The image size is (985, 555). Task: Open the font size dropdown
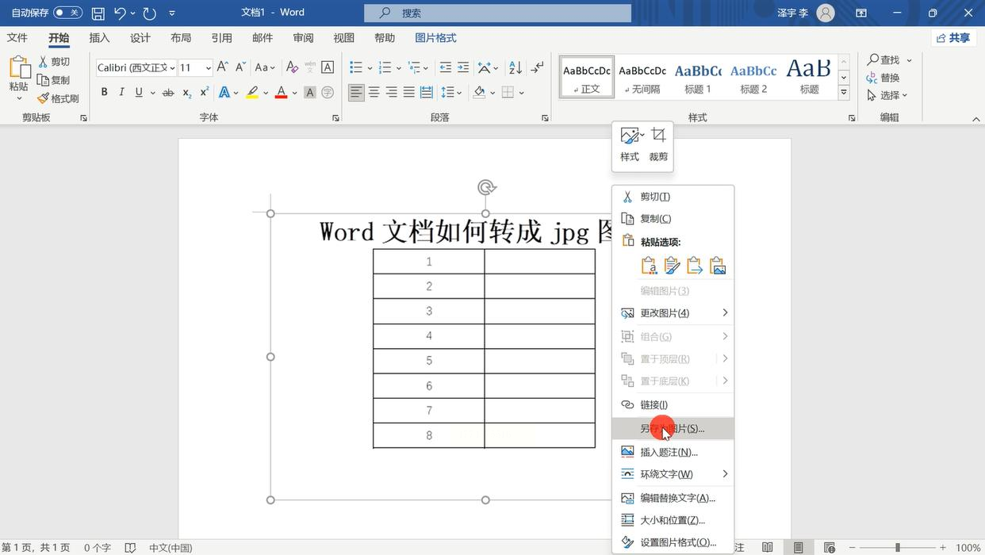tap(208, 68)
